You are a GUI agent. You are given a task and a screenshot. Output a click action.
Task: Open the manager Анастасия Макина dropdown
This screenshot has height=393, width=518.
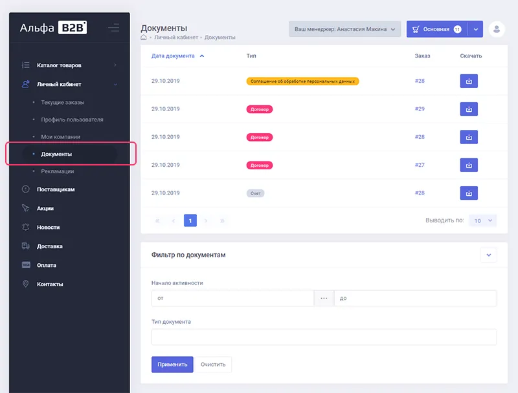click(344, 29)
